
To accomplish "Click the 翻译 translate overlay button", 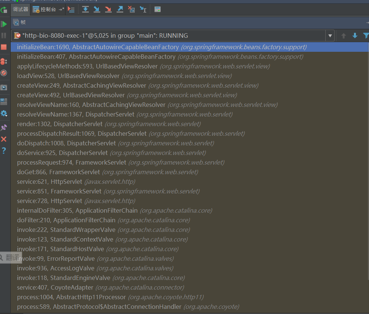I will point(11,257).
